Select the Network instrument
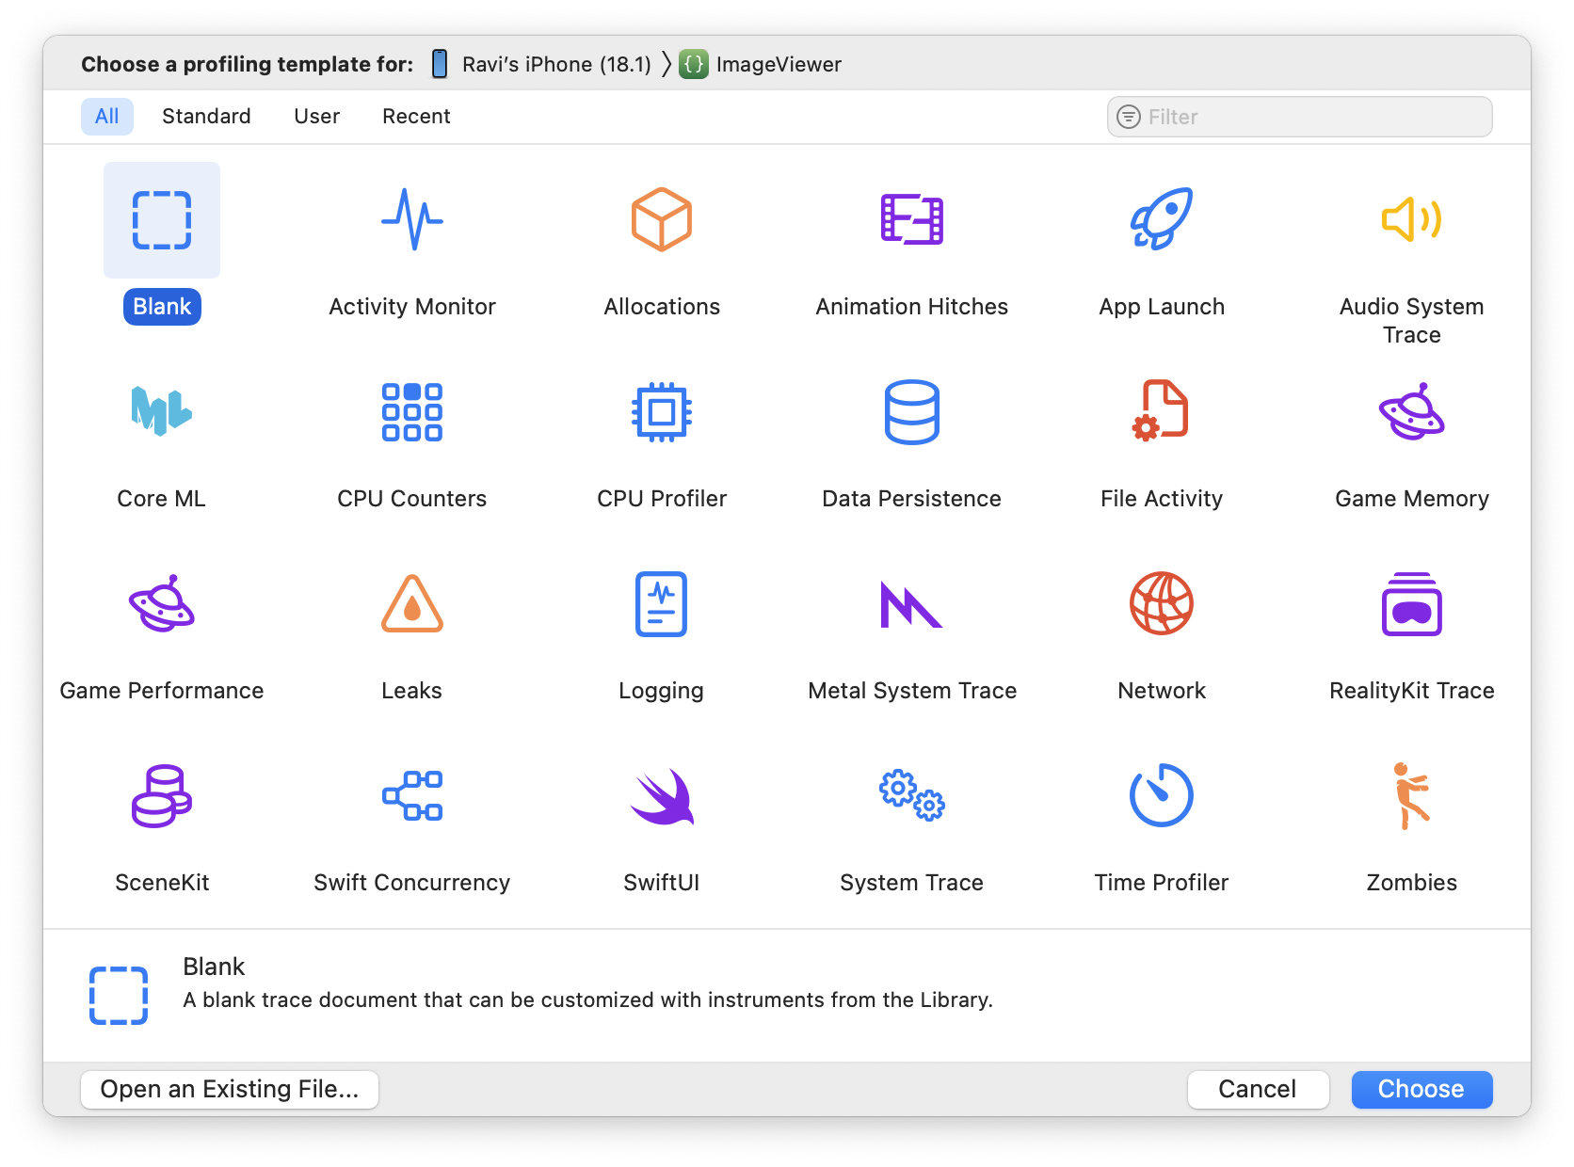The image size is (1574, 1167). click(1161, 629)
